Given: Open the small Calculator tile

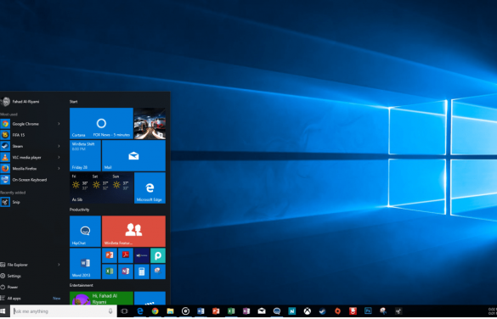Looking at the screenshot, I should [x=142, y=271].
